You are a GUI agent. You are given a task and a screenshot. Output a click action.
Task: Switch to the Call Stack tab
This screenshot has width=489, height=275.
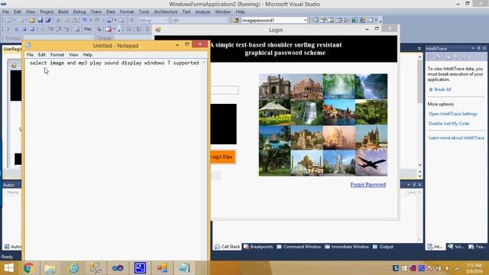pos(228,247)
